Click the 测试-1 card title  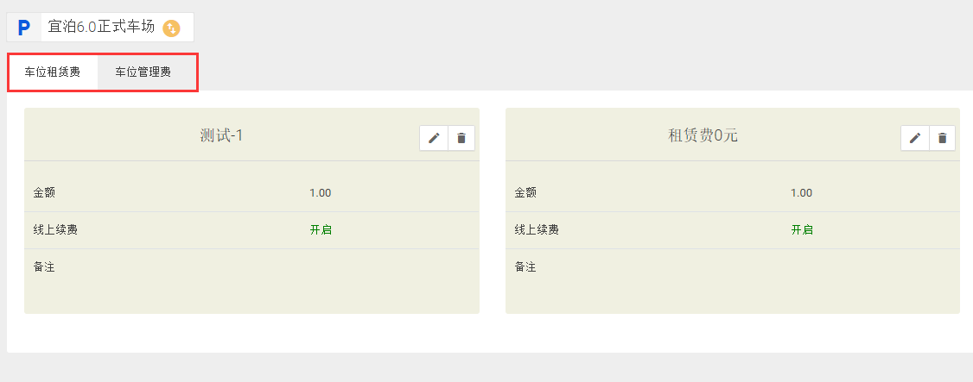pos(221,135)
